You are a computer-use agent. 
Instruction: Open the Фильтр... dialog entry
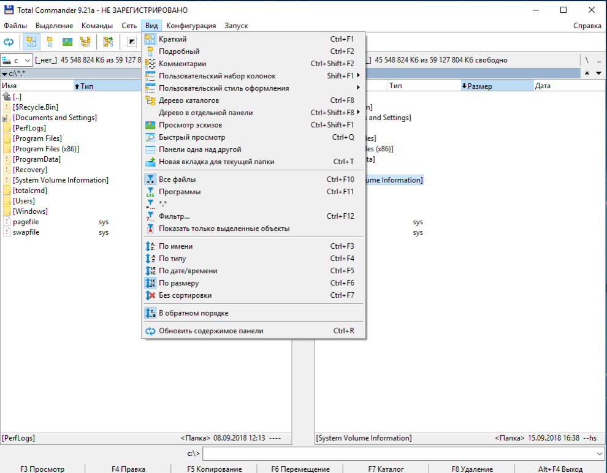tap(254, 216)
